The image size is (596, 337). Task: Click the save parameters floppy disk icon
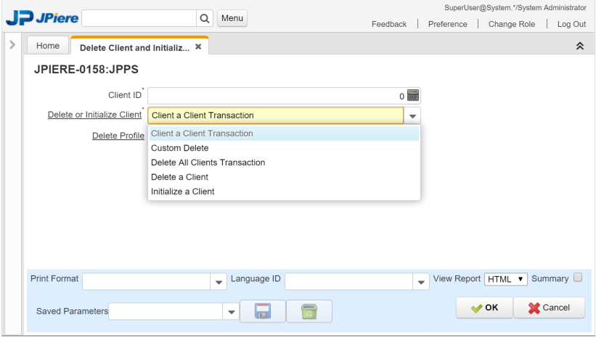click(x=263, y=311)
